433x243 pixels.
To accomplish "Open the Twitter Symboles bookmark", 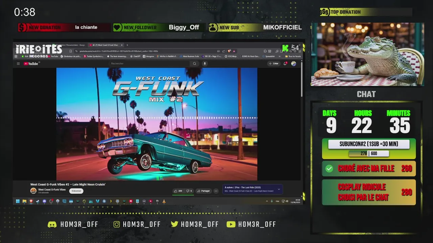I will (94, 56).
